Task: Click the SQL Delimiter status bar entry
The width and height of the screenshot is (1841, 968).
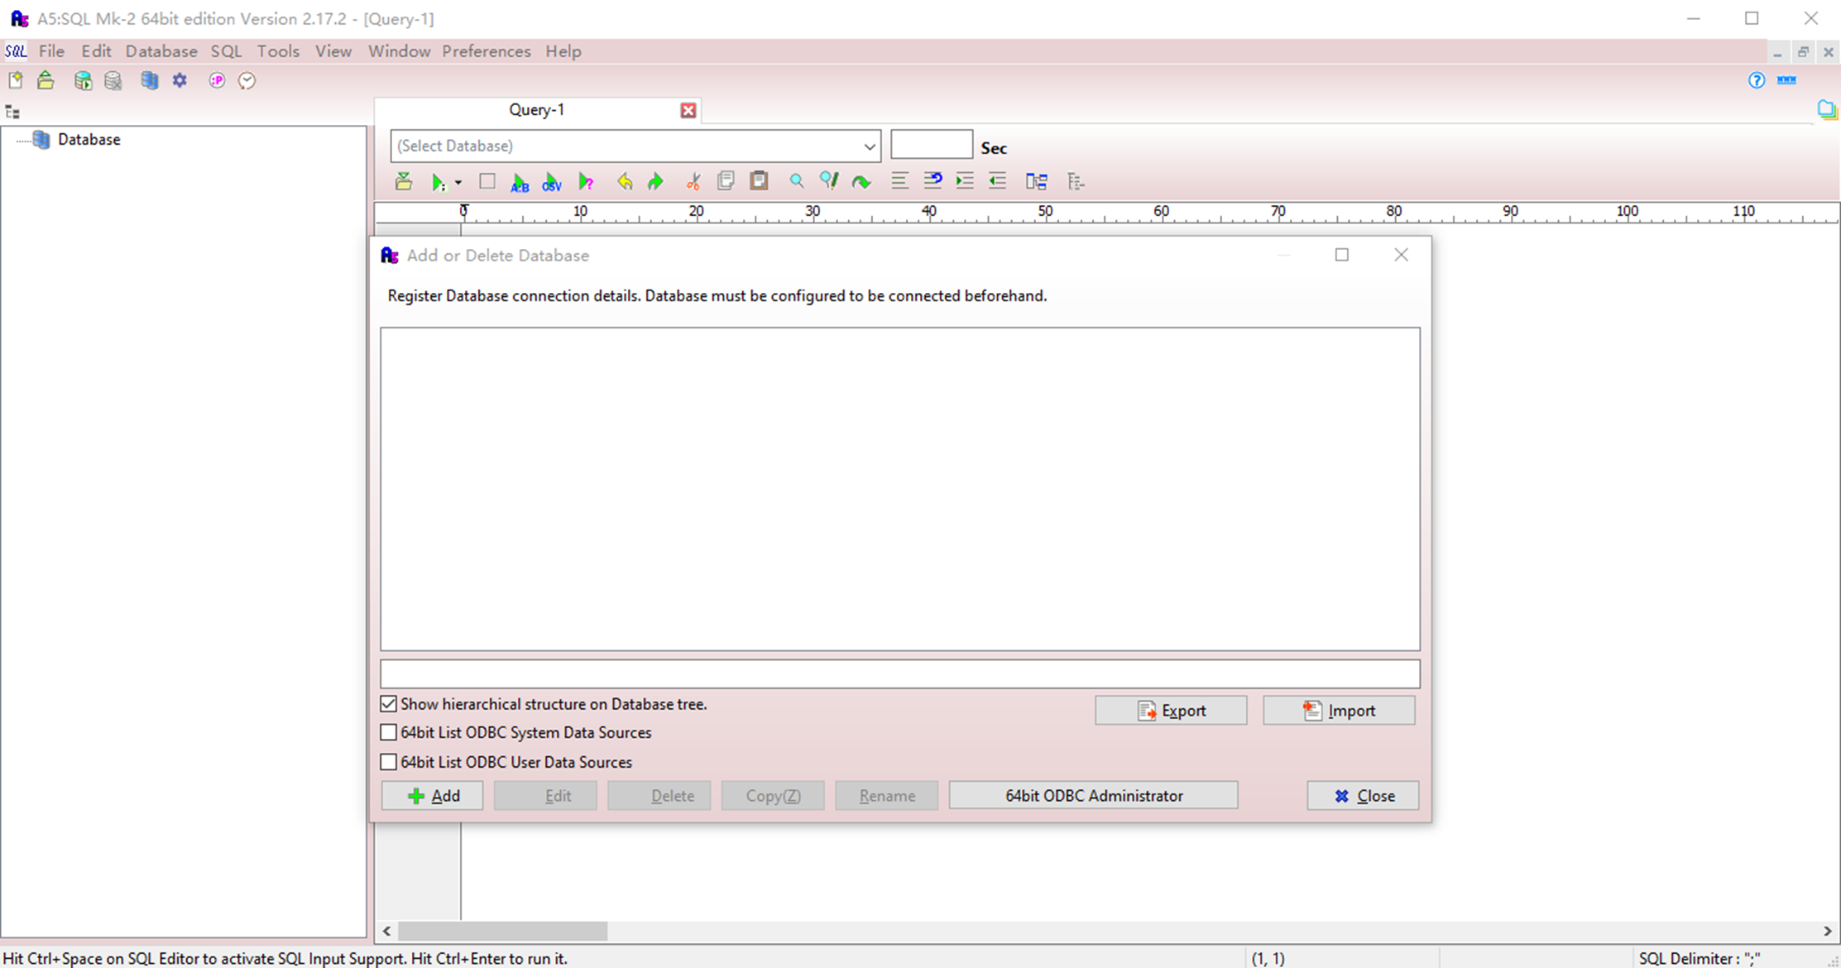Action: pyautogui.click(x=1699, y=959)
